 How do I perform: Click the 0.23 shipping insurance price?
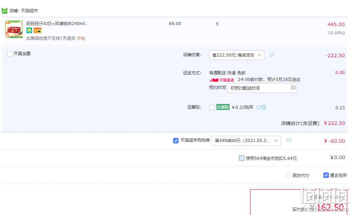tap(340, 108)
